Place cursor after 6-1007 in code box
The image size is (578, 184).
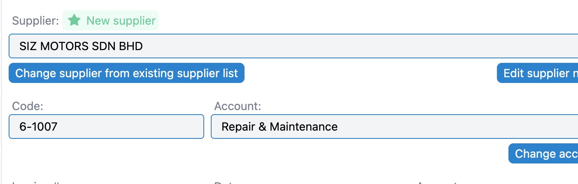[x=58, y=126]
